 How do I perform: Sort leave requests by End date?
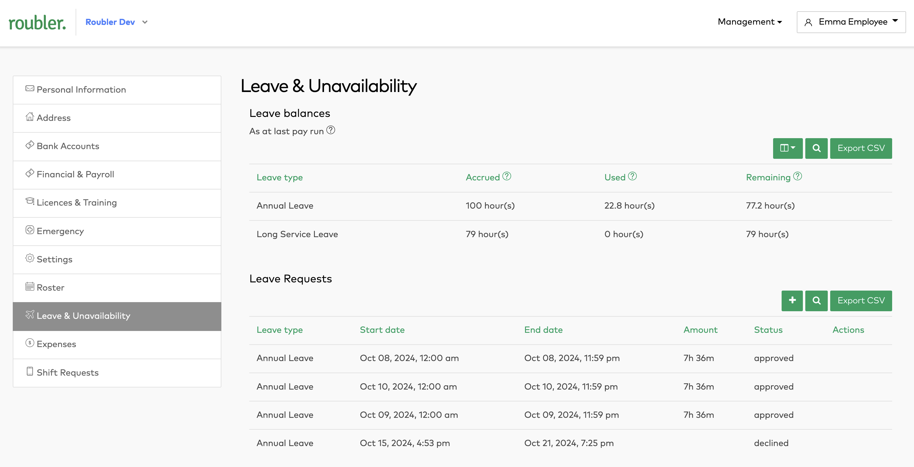pos(543,330)
